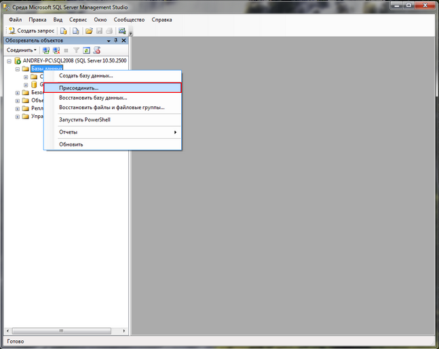This screenshot has height=349, width=439.
Task: Click the server icon with green arrow
Action: click(18, 61)
